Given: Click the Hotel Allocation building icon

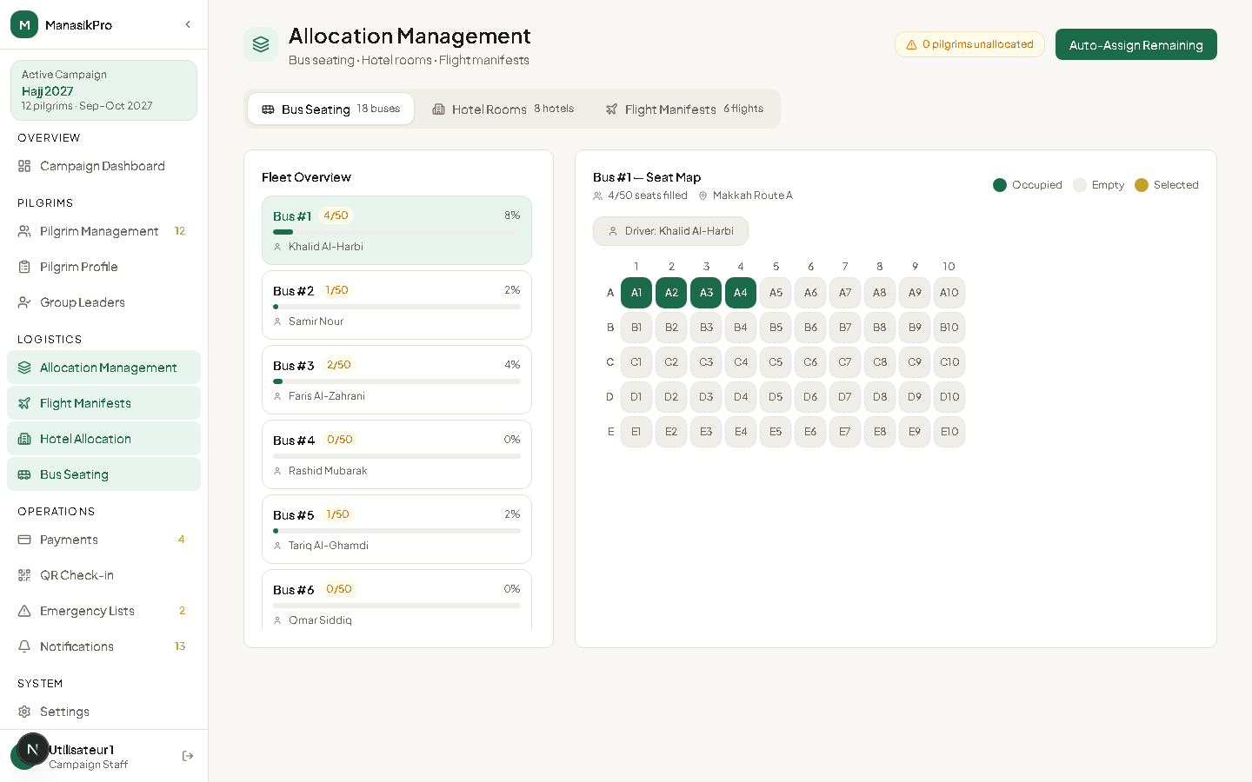Looking at the screenshot, I should coord(24,439).
